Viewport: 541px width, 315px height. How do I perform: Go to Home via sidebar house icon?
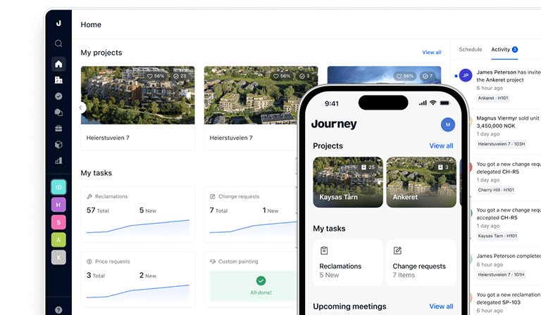tap(58, 64)
